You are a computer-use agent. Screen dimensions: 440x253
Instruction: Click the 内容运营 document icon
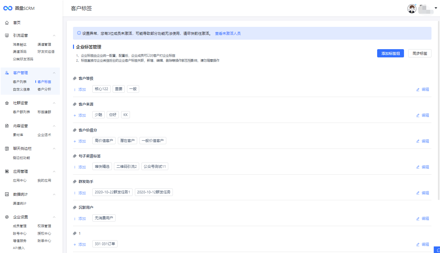7,126
